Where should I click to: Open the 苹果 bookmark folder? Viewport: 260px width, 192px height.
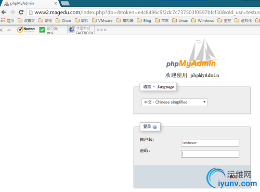(x=162, y=20)
